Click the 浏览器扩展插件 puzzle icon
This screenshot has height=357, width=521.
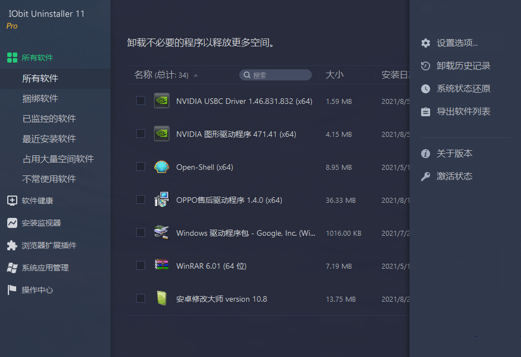pyautogui.click(x=12, y=245)
